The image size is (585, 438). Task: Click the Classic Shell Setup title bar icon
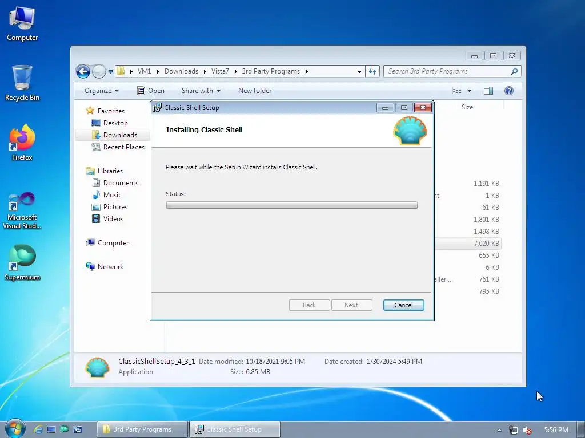pos(158,108)
